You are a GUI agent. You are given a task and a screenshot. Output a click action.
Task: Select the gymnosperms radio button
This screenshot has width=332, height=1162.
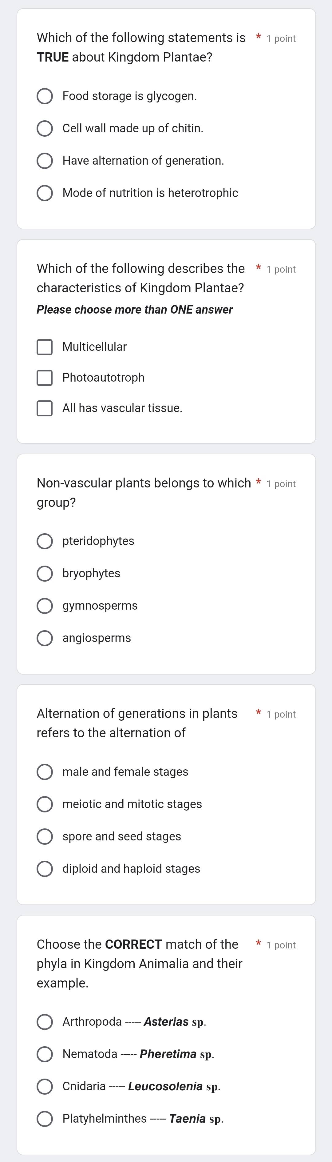click(45, 606)
